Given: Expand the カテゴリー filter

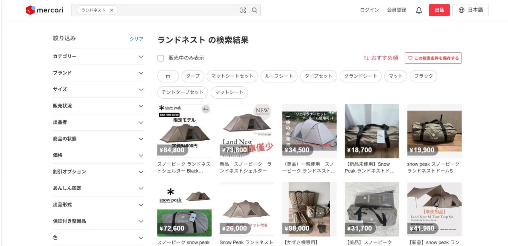Looking at the screenshot, I should (x=98, y=57).
